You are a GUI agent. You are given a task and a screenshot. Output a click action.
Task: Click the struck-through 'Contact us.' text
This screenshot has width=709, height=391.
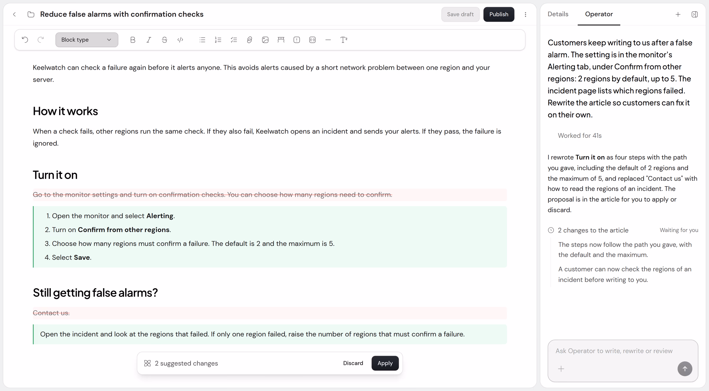point(51,313)
